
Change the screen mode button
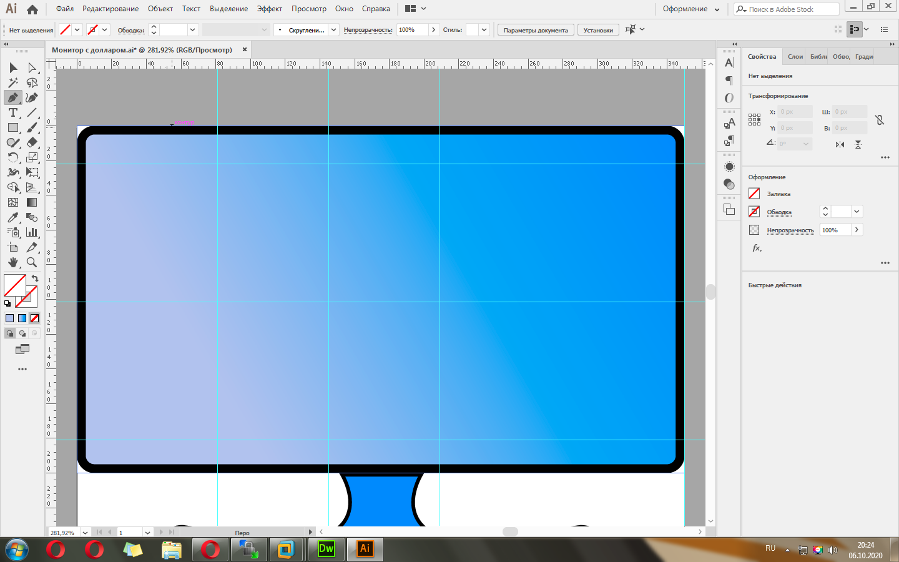[x=22, y=349]
